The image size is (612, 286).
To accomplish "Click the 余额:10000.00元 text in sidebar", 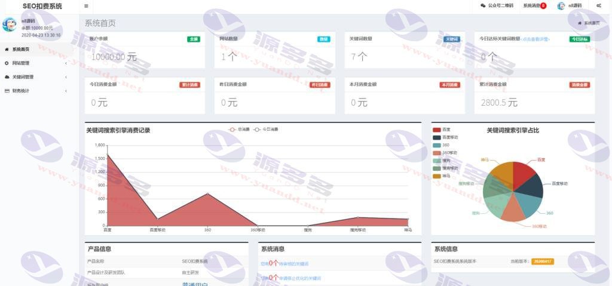I will (x=37, y=28).
